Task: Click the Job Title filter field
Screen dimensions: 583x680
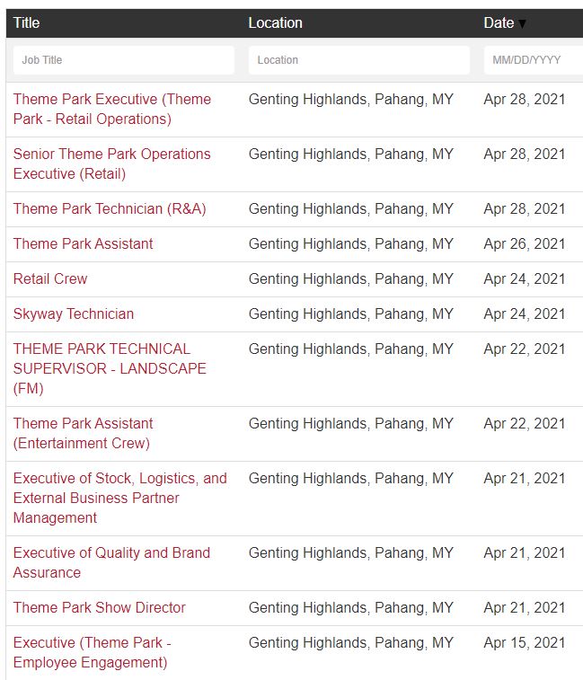Action: click(124, 60)
